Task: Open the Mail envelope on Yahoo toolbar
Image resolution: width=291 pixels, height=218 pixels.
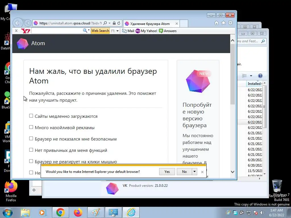Action: [x=128, y=31]
